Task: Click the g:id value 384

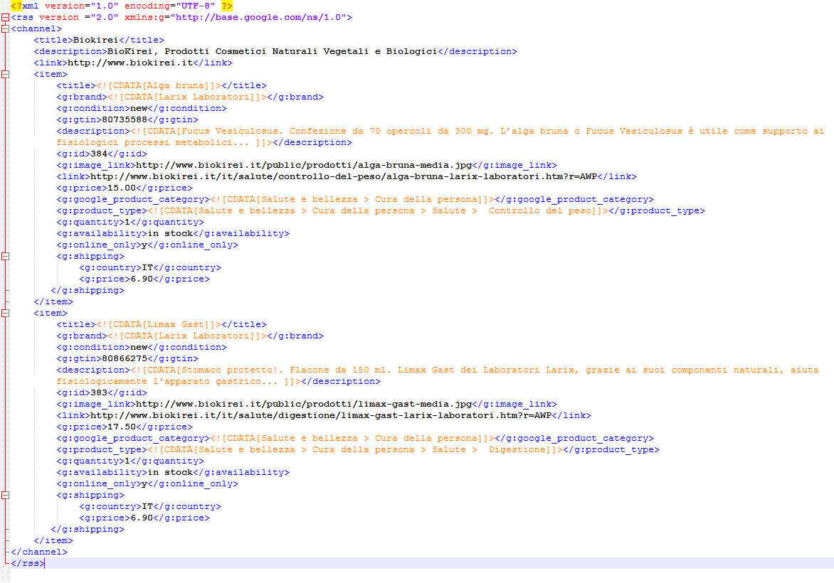Action: 99,154
